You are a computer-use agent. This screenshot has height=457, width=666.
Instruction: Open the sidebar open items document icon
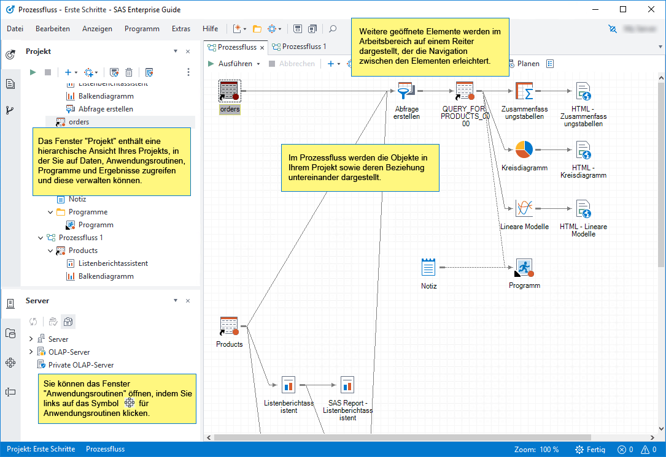click(x=10, y=84)
